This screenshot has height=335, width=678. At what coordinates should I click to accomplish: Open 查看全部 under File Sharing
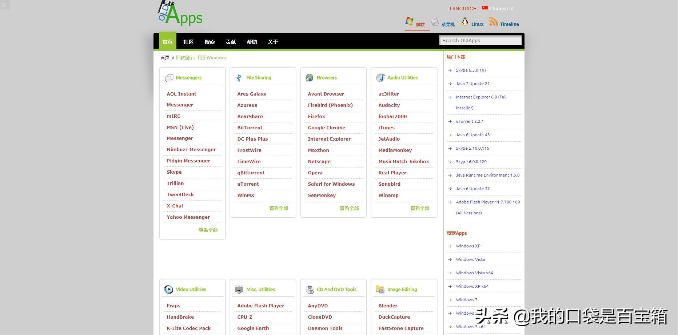279,208
